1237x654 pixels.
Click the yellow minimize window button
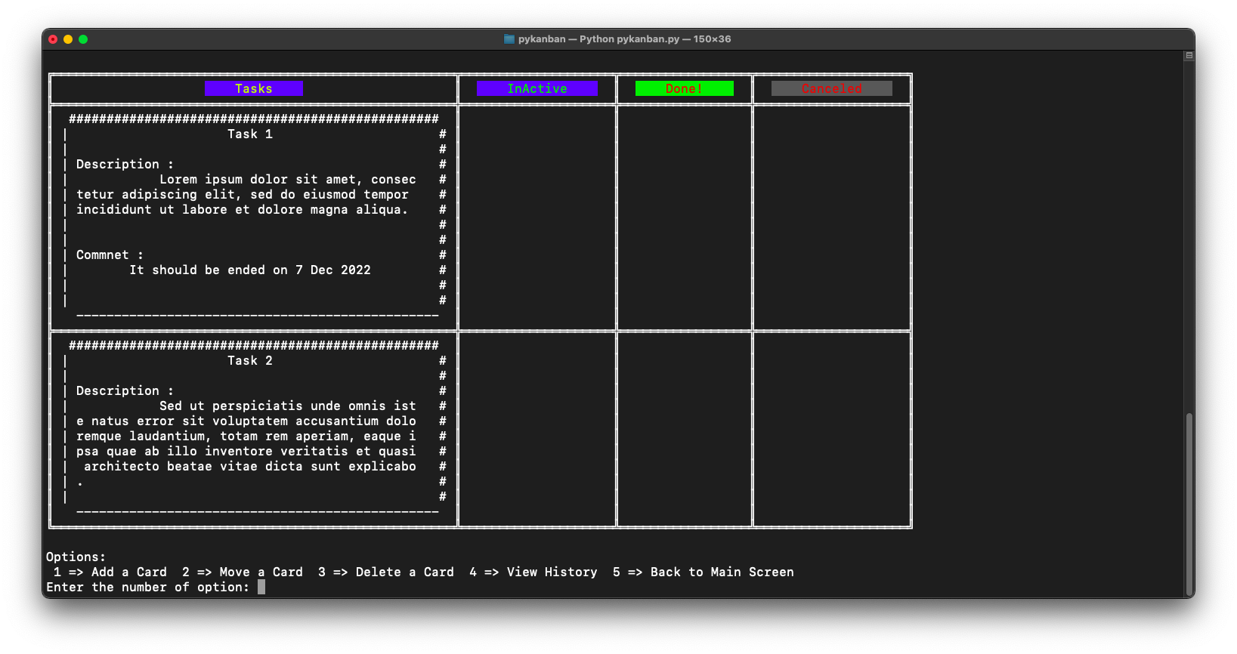[68, 39]
